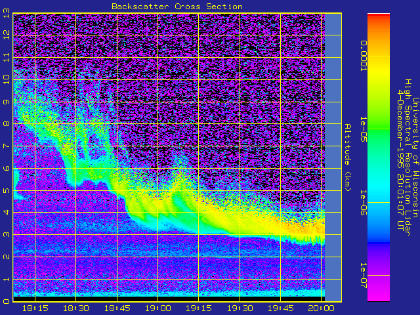Click altitude label 1 on left axis

click(6, 279)
